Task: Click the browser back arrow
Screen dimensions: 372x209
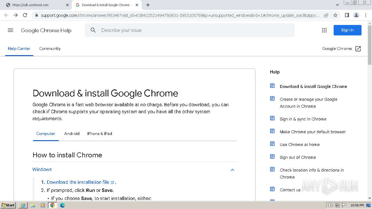Action: (x=6, y=15)
